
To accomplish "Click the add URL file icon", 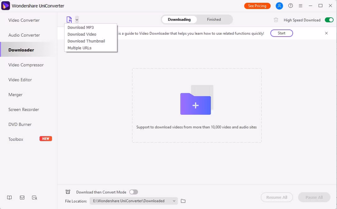I will (69, 20).
